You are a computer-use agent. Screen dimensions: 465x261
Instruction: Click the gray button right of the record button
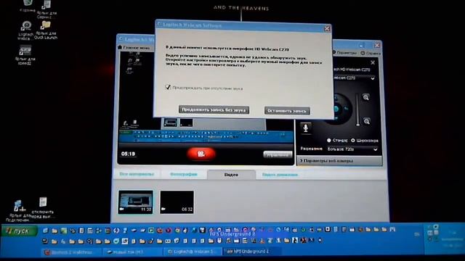(278, 154)
